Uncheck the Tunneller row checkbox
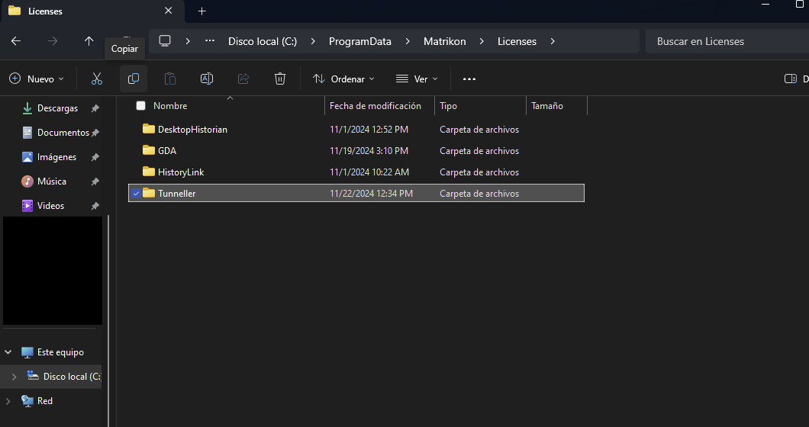Viewport: 809px width, 427px height. point(136,194)
